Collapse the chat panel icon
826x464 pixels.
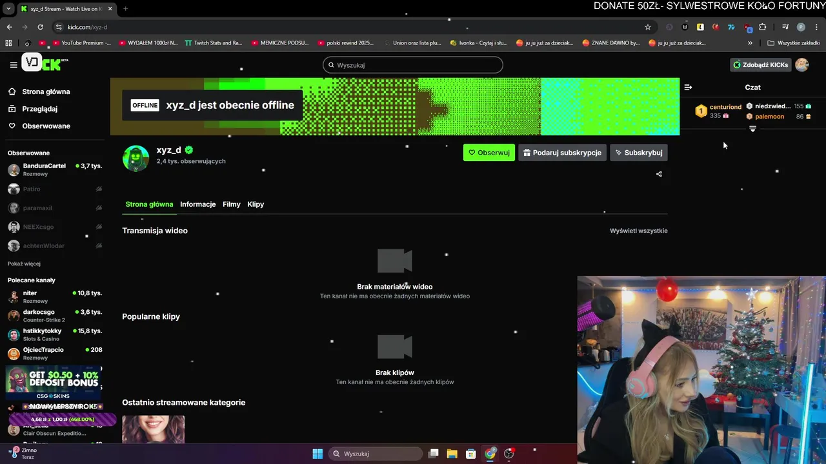[x=688, y=87]
